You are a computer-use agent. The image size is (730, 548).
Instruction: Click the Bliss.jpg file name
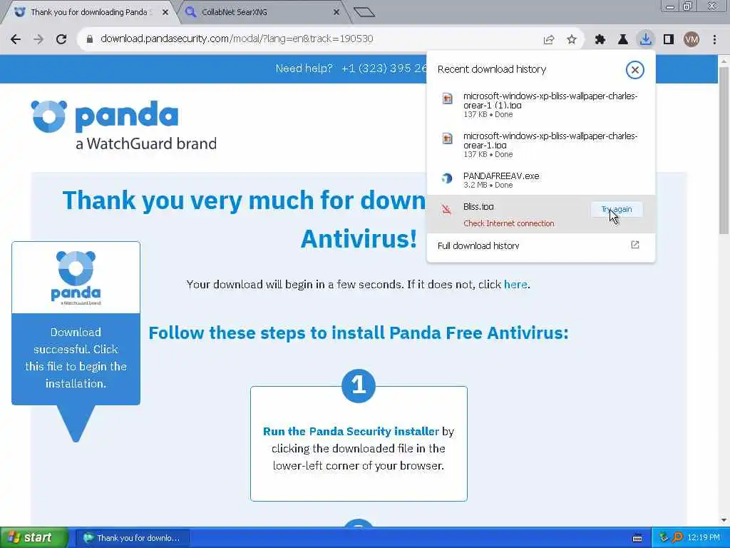pyautogui.click(x=478, y=206)
